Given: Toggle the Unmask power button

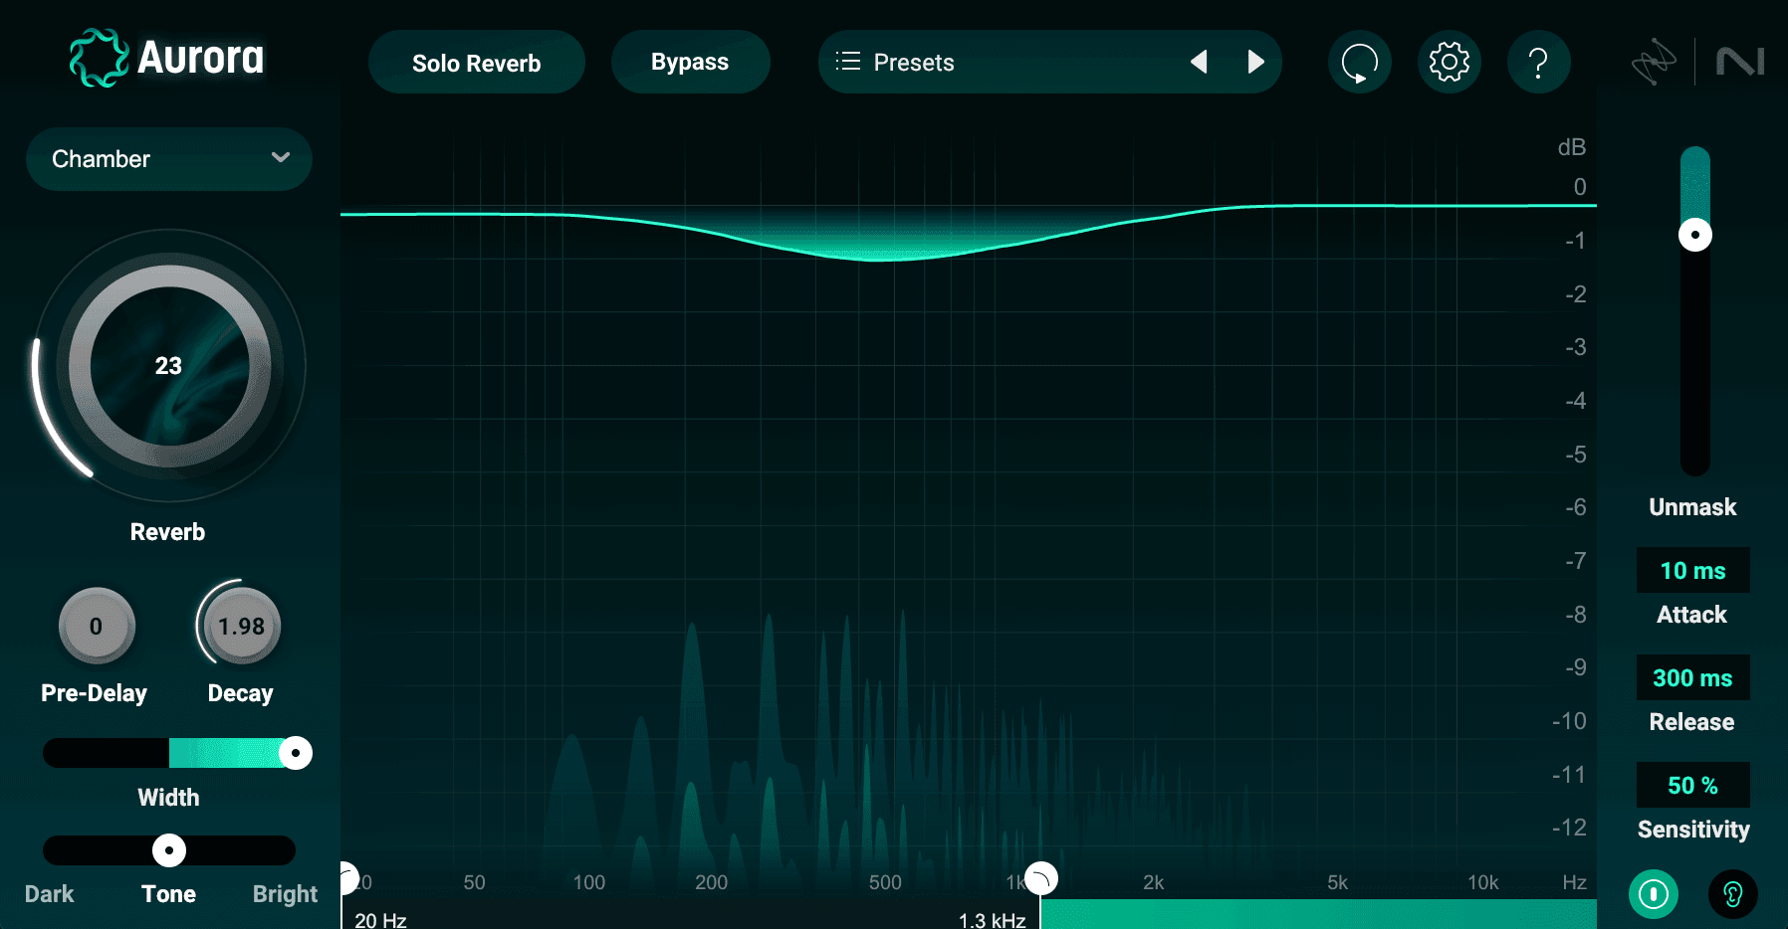Looking at the screenshot, I should pos(1654,894).
